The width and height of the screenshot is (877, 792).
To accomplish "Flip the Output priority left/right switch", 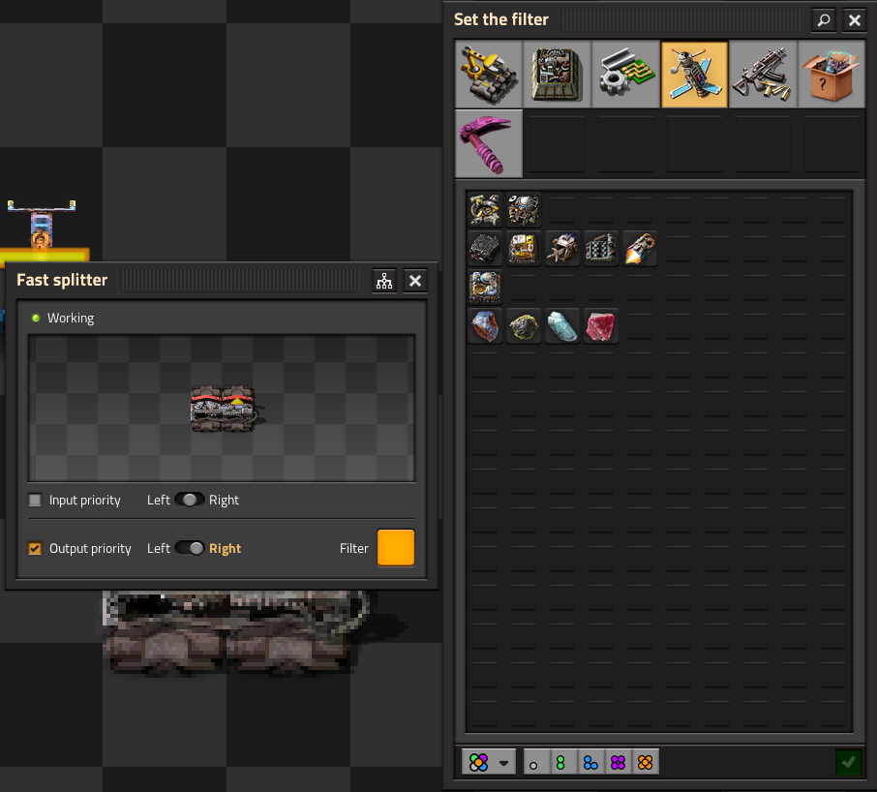I will pos(190,549).
